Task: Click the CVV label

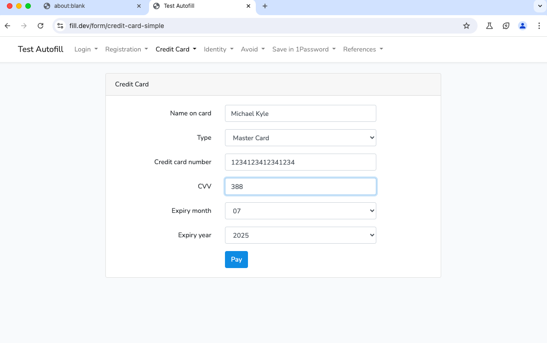Action: tap(204, 186)
